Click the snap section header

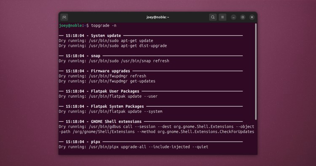click(x=96, y=56)
